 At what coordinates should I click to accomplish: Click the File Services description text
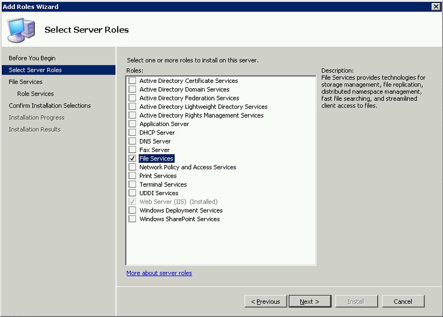(x=373, y=91)
